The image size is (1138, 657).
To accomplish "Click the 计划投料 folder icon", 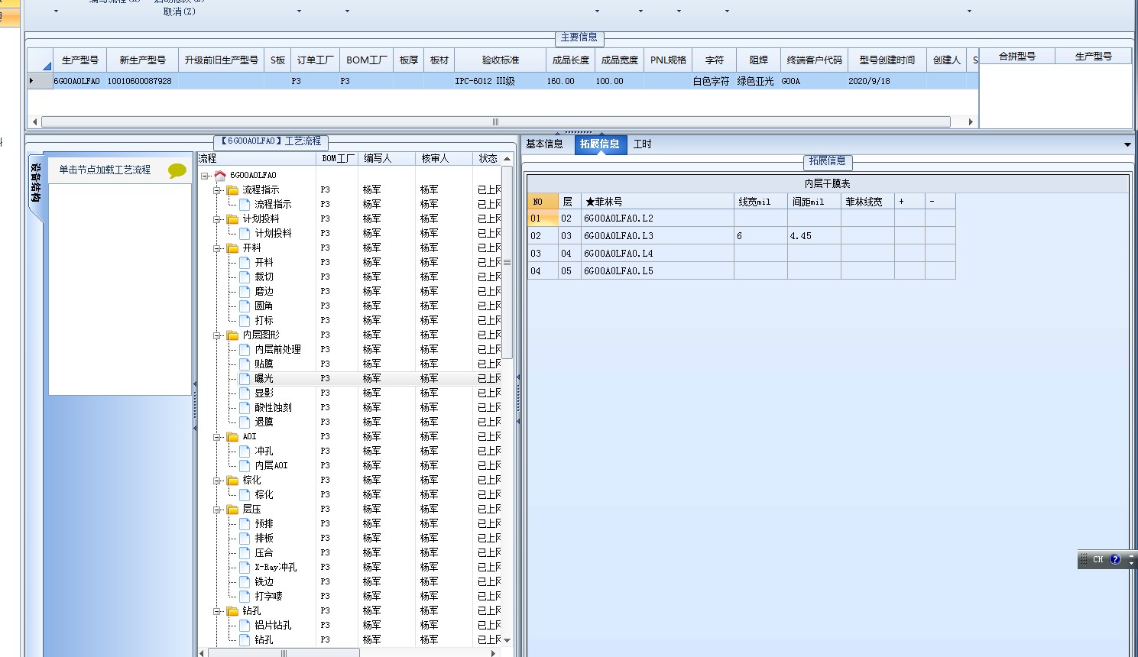I will pyautogui.click(x=232, y=218).
